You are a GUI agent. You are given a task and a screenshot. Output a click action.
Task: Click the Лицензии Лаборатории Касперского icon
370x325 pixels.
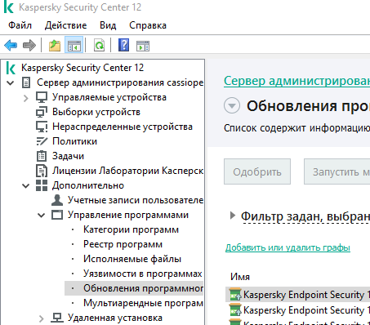42,171
